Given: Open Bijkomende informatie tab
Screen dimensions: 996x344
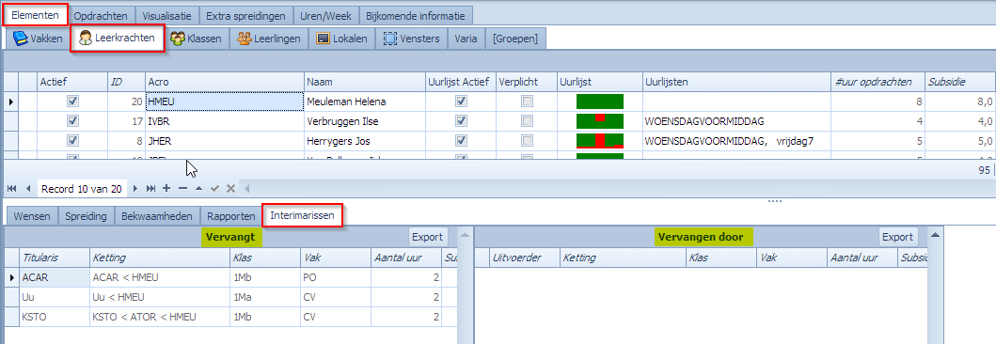Looking at the screenshot, I should tap(416, 16).
